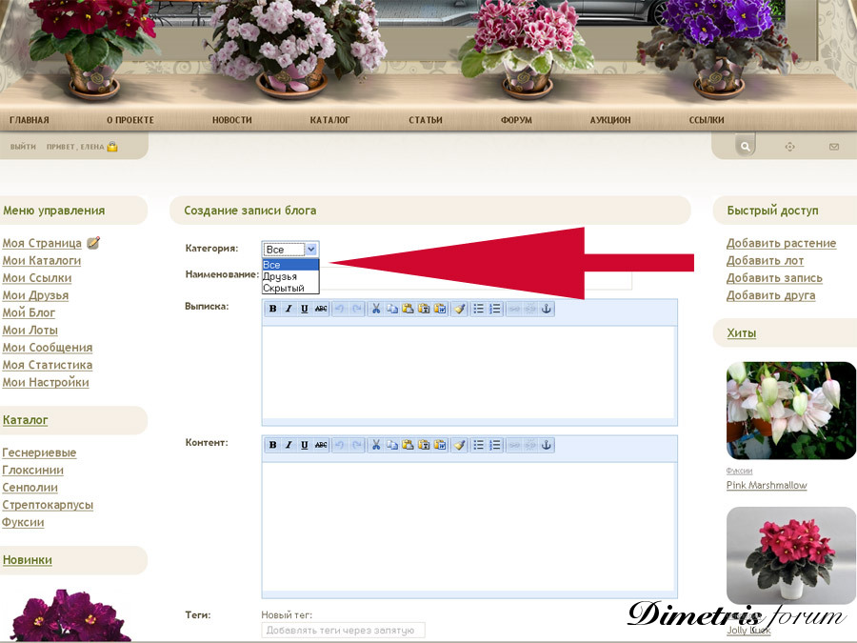Click the numbered list icon in Контент toolbar

point(494,445)
